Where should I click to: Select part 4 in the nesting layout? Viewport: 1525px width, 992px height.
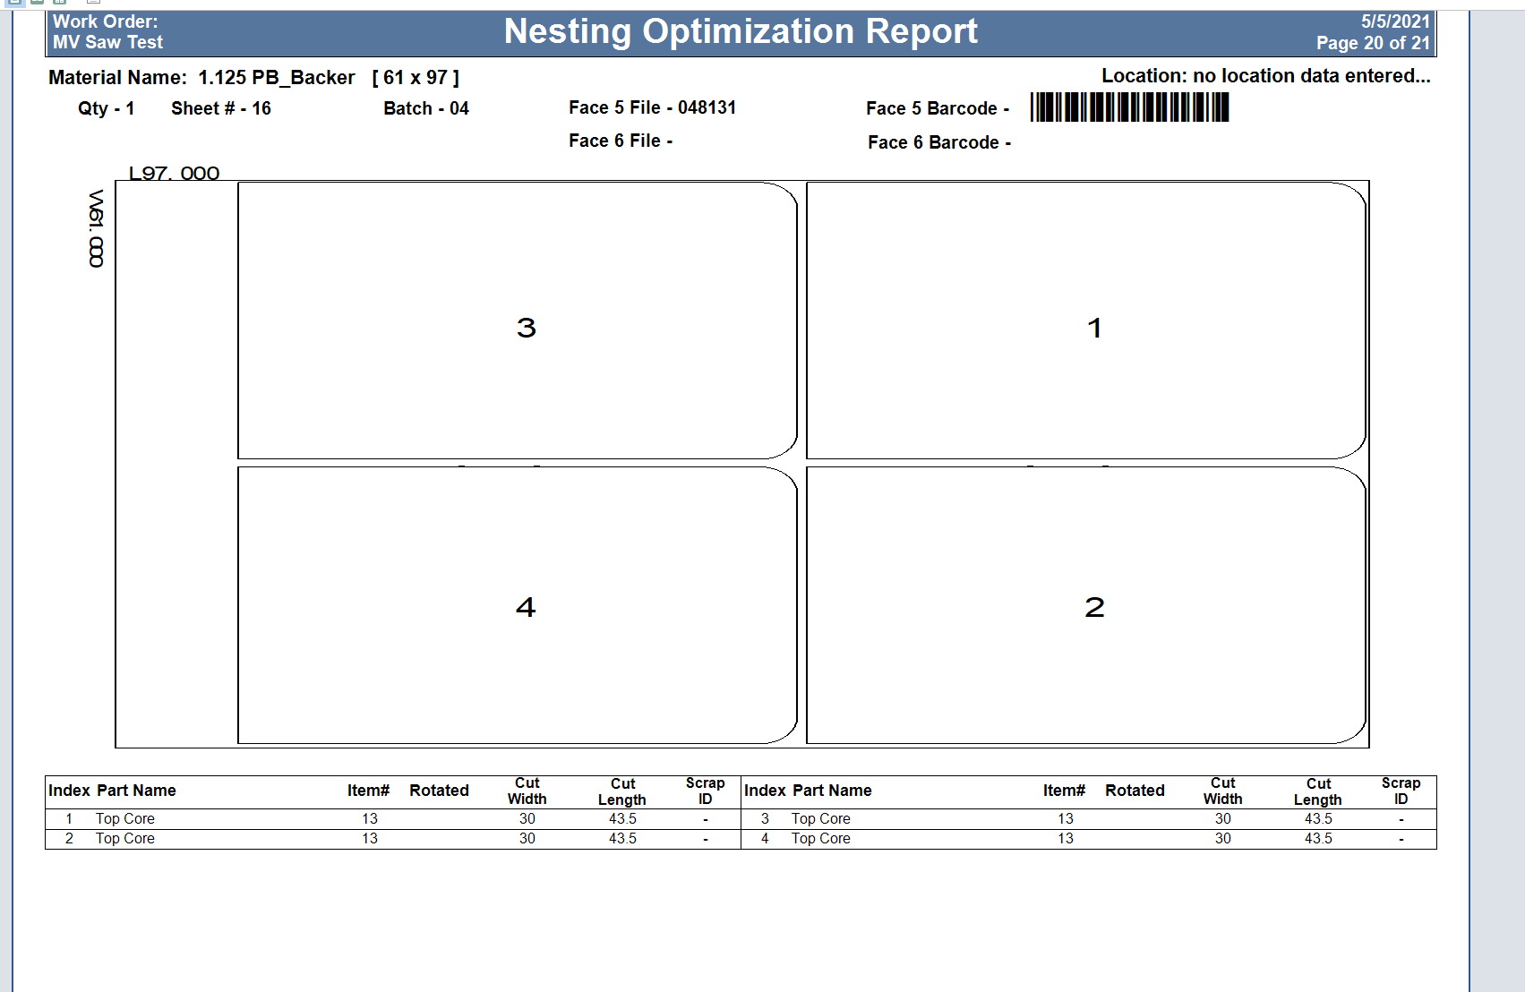point(518,605)
